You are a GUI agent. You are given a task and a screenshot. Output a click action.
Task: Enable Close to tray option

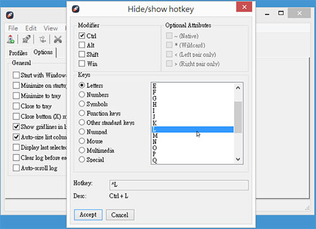coord(16,106)
